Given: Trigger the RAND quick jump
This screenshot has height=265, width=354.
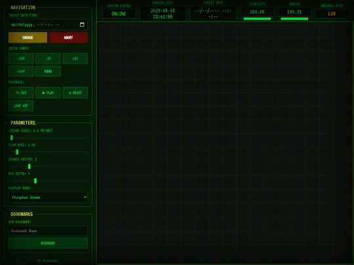Looking at the screenshot, I should pyautogui.click(x=48, y=71).
